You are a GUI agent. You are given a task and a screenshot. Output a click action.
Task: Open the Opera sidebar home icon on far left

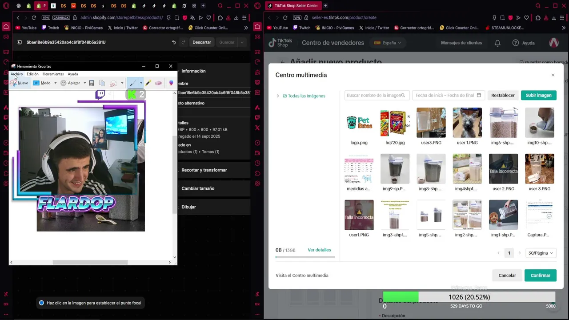point(6,27)
